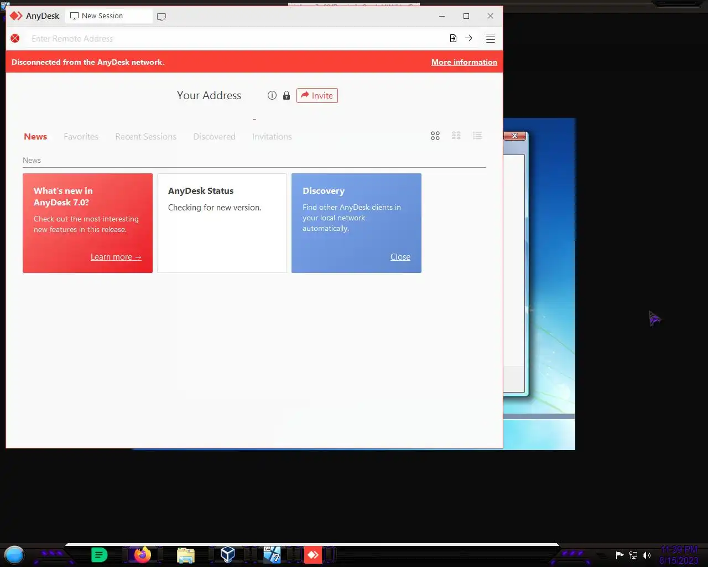The image size is (708, 567).
Task: Open the Discovered tab
Action: (214, 136)
